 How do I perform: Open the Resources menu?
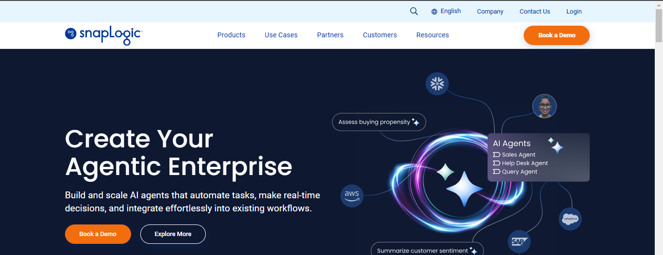432,35
